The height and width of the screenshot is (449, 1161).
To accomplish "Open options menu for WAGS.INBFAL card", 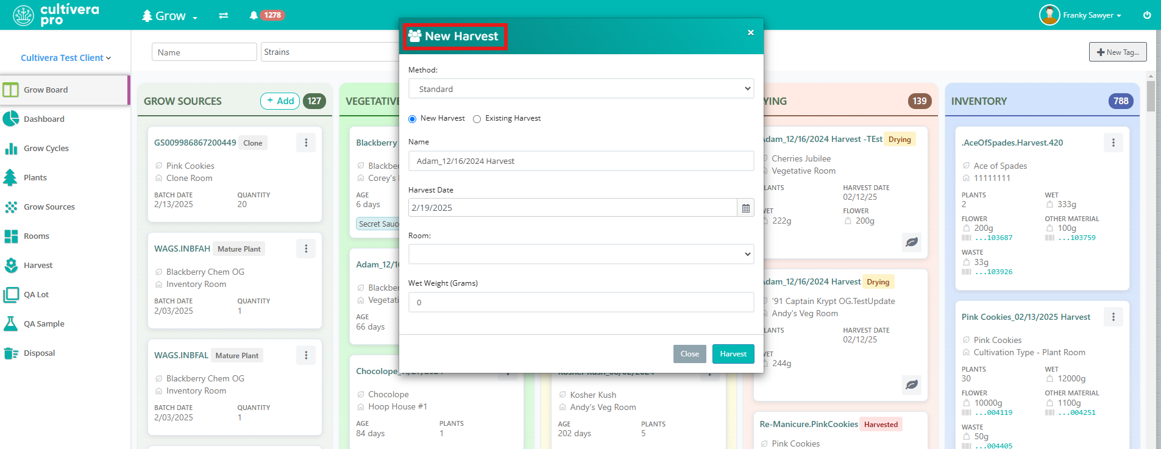I will point(306,355).
